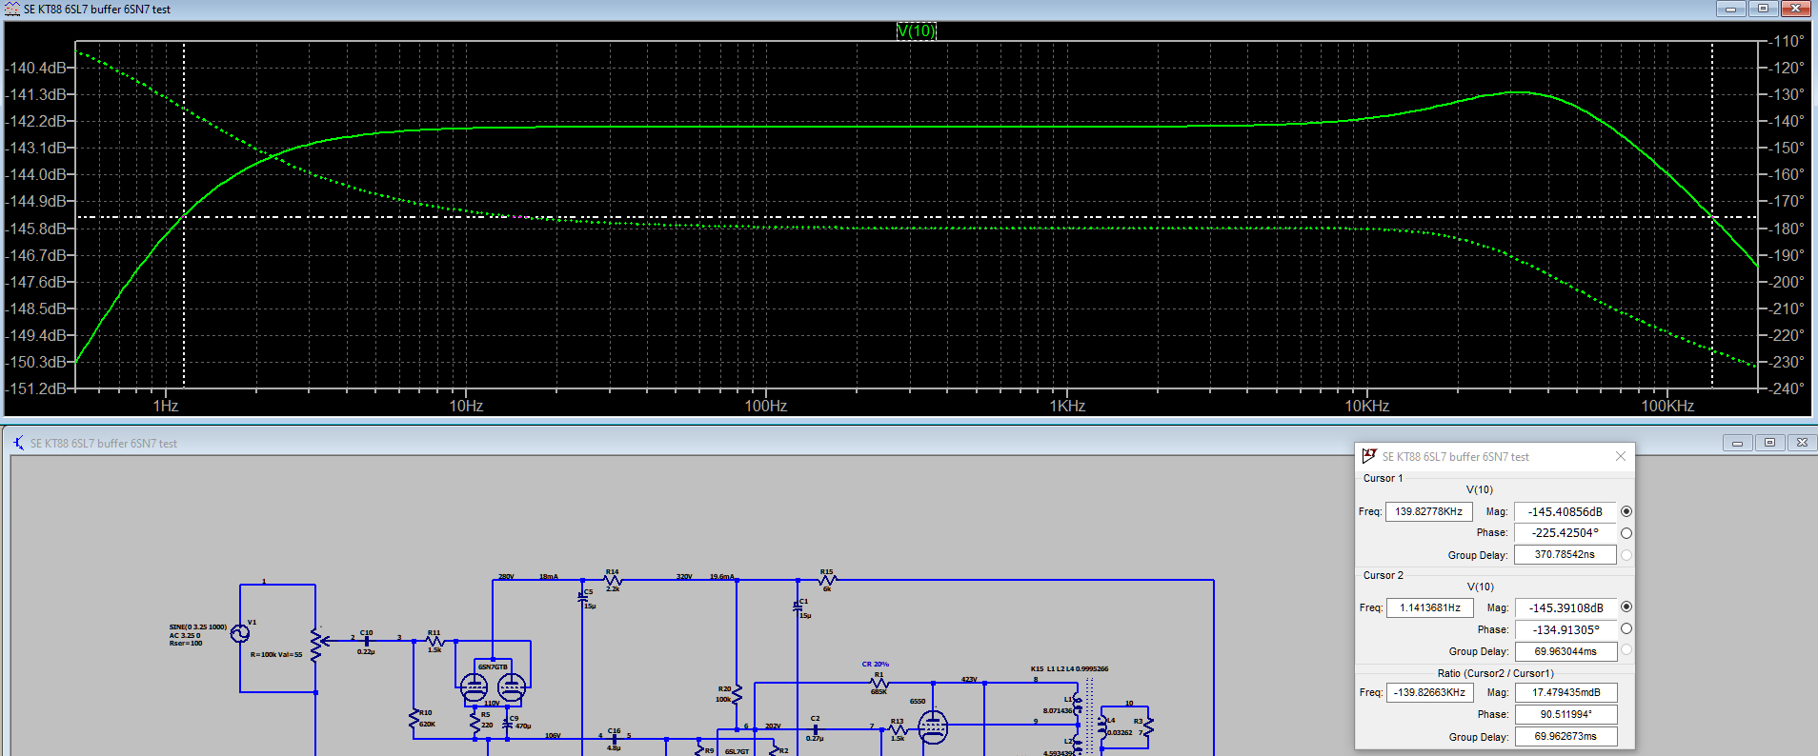Select the 6550 tube symbol

[933, 727]
